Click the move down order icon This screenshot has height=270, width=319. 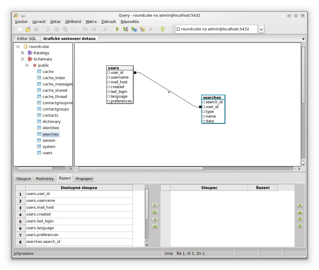pos(300,219)
